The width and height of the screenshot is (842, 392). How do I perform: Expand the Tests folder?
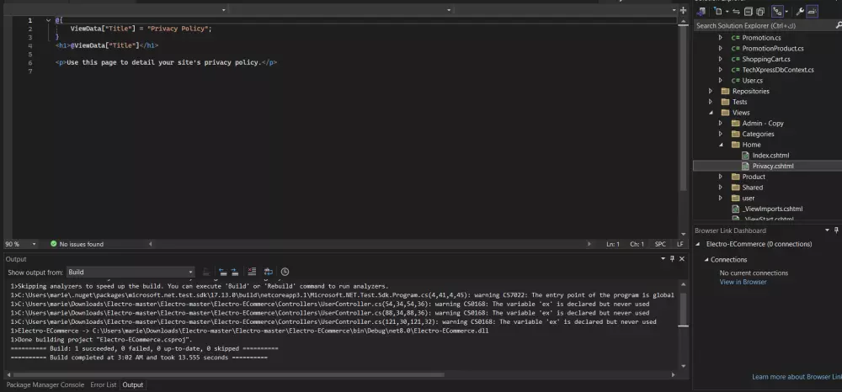pyautogui.click(x=711, y=102)
